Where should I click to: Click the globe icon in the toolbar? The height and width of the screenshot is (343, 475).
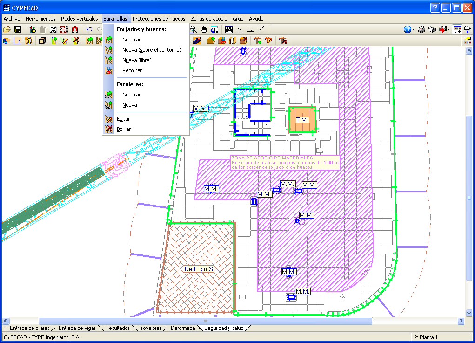[408, 29]
